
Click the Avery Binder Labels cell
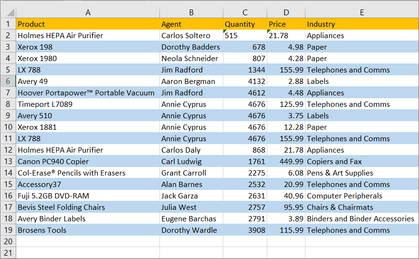[88, 218]
